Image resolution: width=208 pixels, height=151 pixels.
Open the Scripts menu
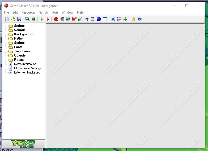(x=44, y=12)
